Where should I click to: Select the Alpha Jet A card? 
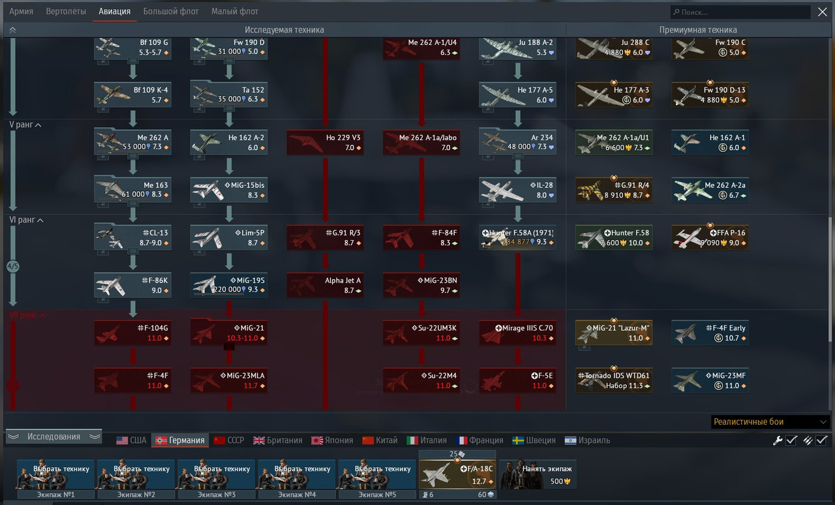(x=326, y=285)
